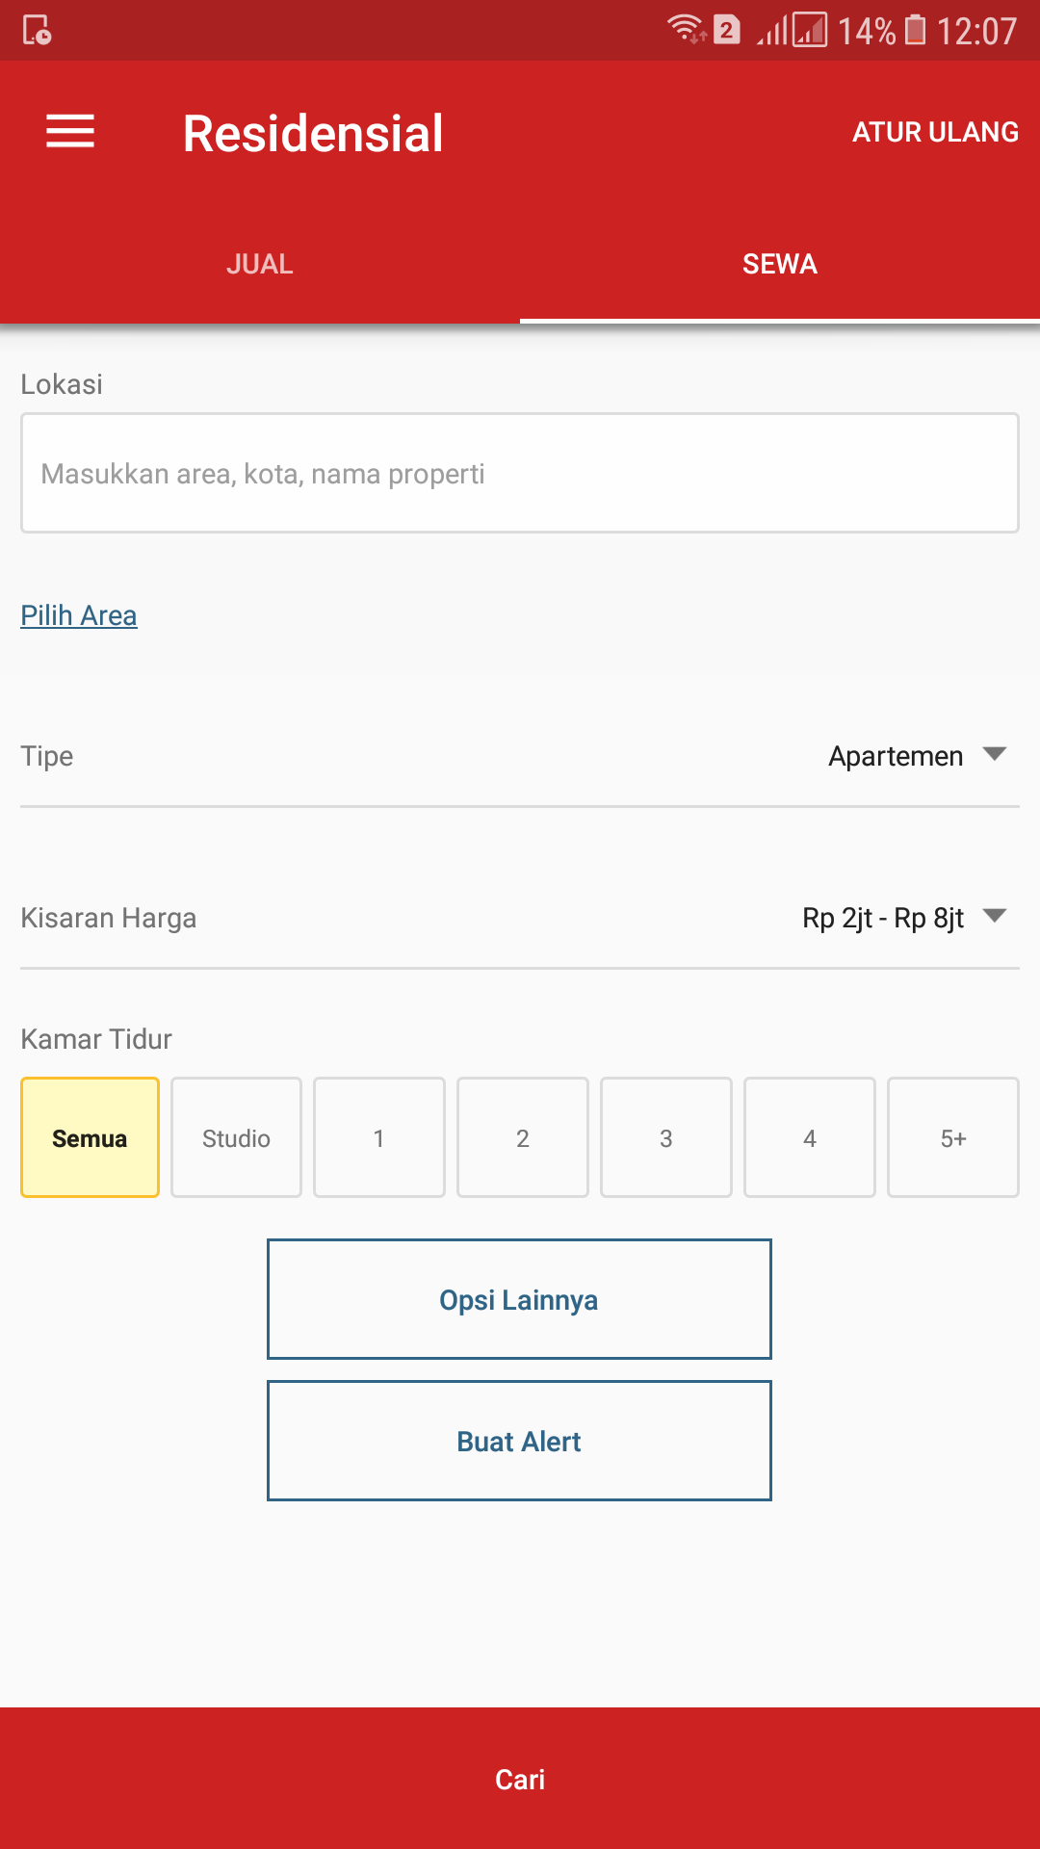Switch to the SEWA tab
Viewport: 1040px width, 1849px height.
[779, 264]
